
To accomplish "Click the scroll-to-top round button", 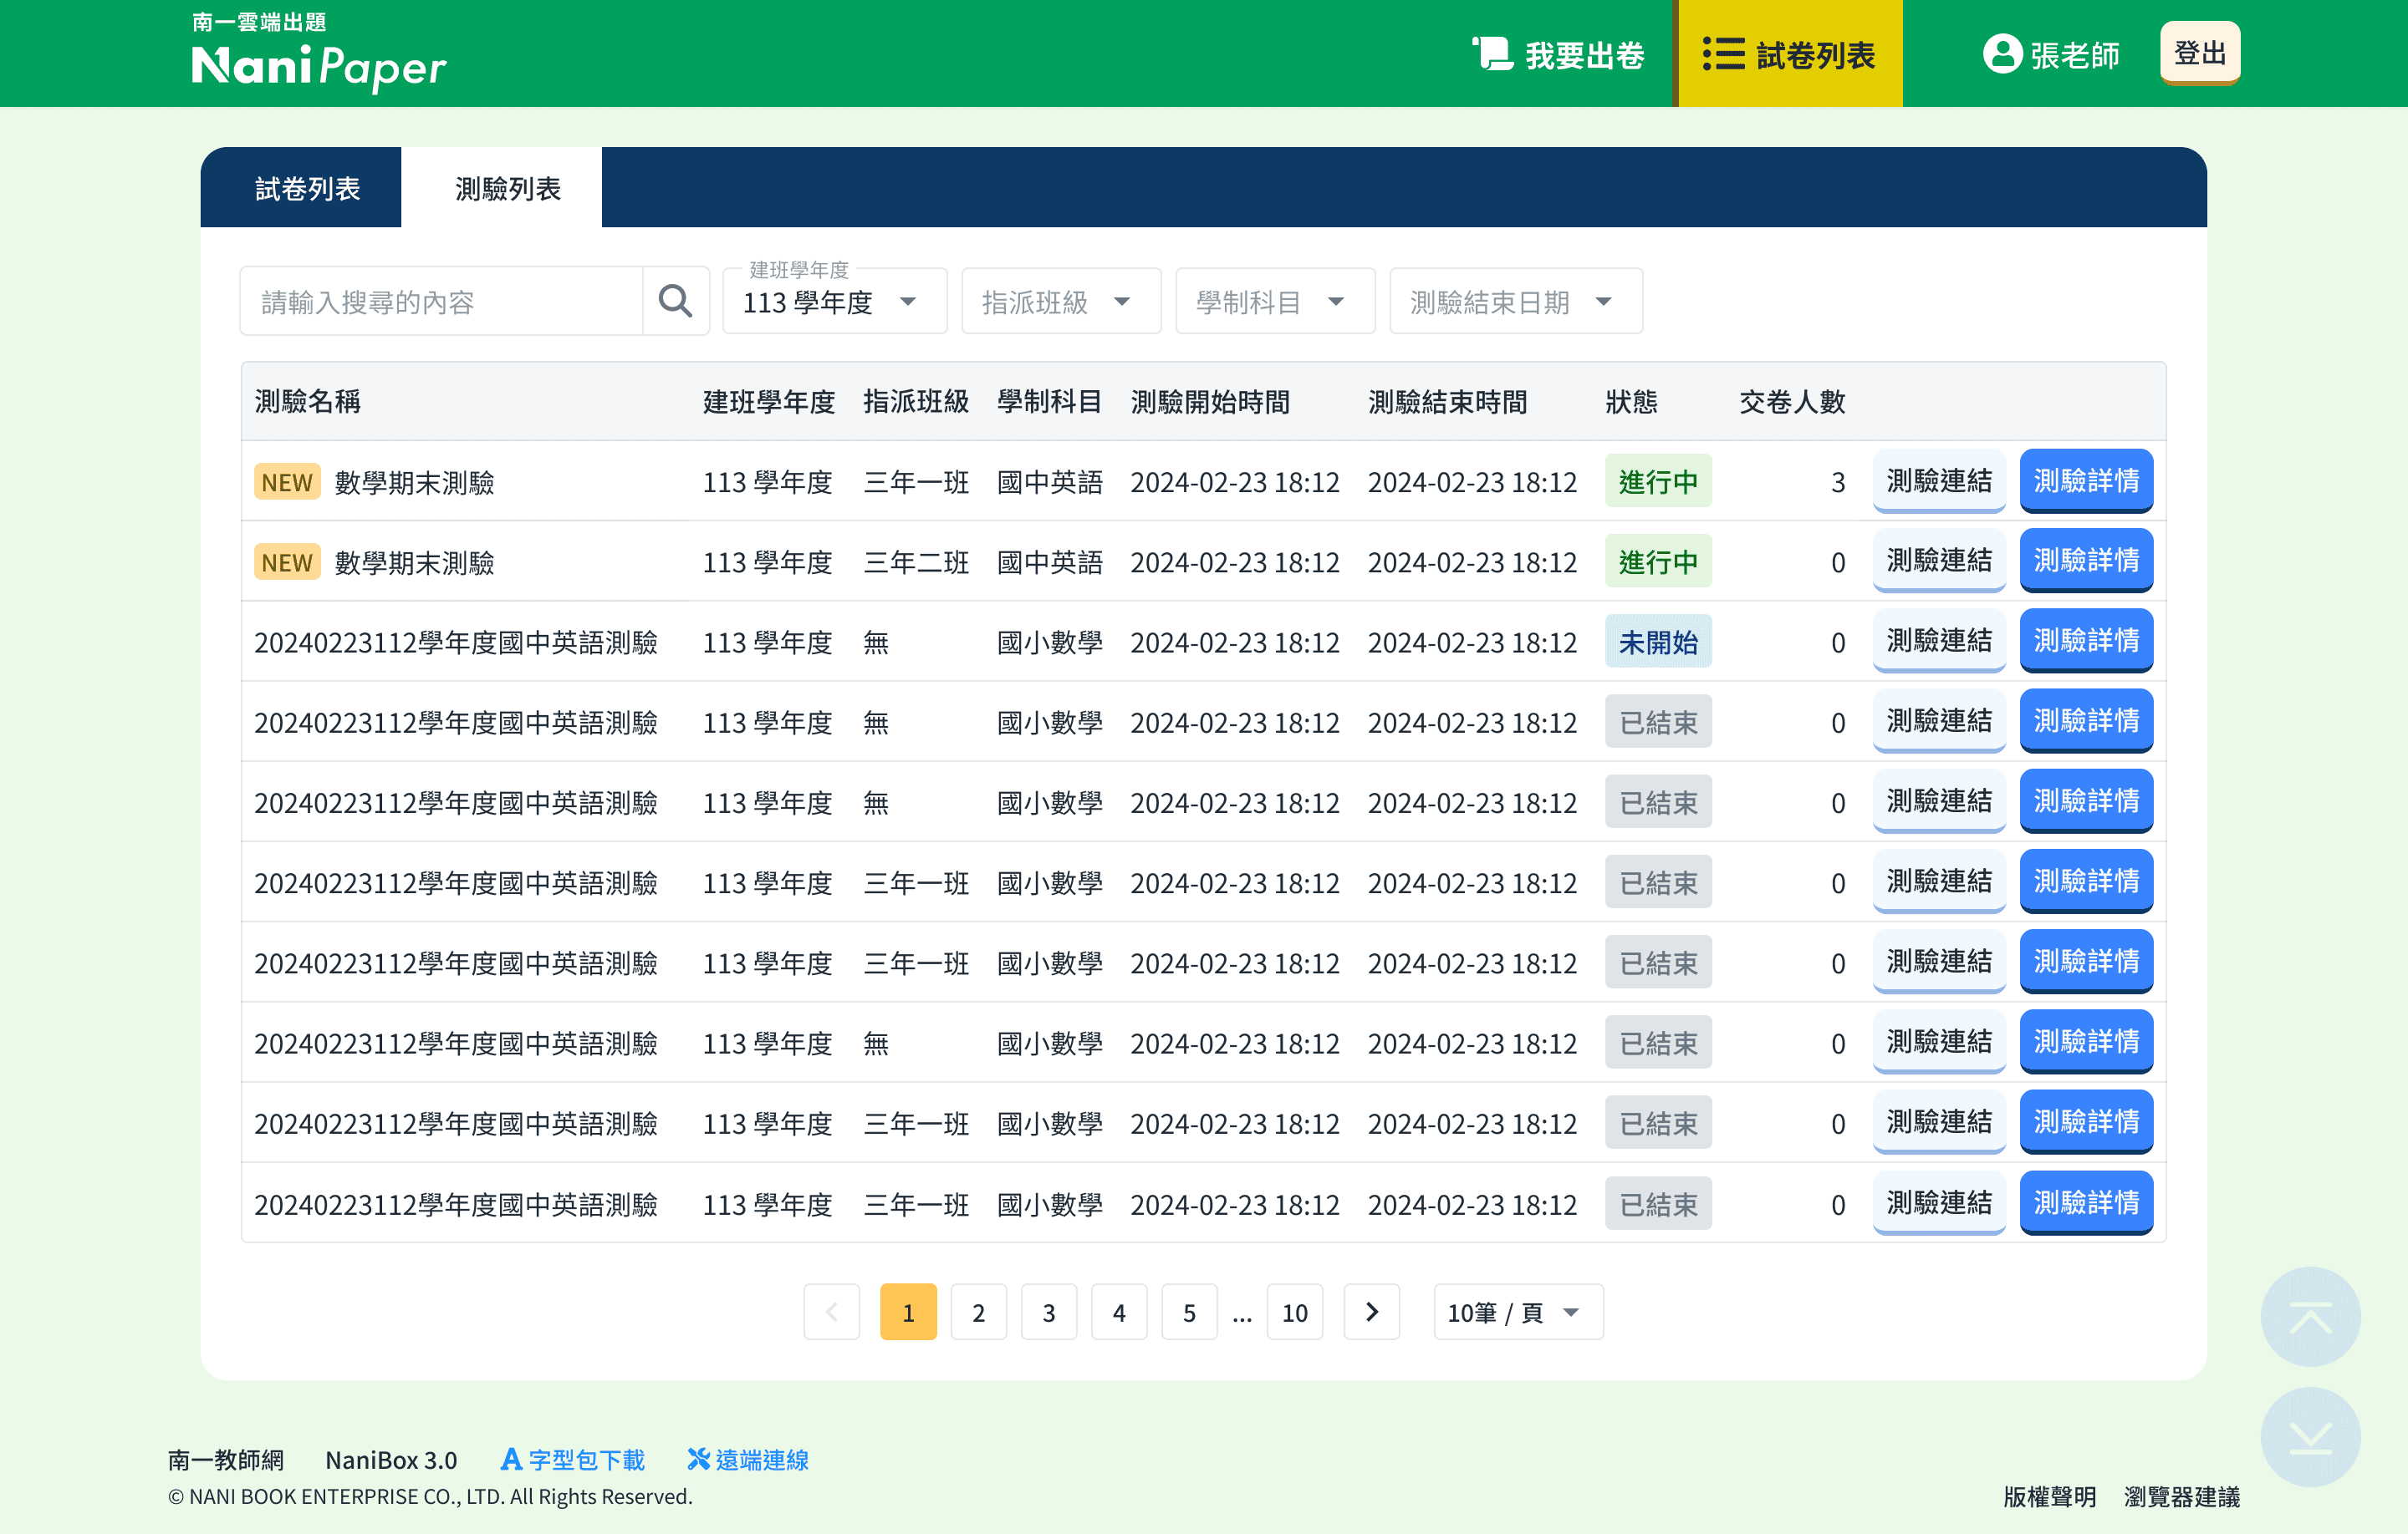I will [x=2309, y=1316].
